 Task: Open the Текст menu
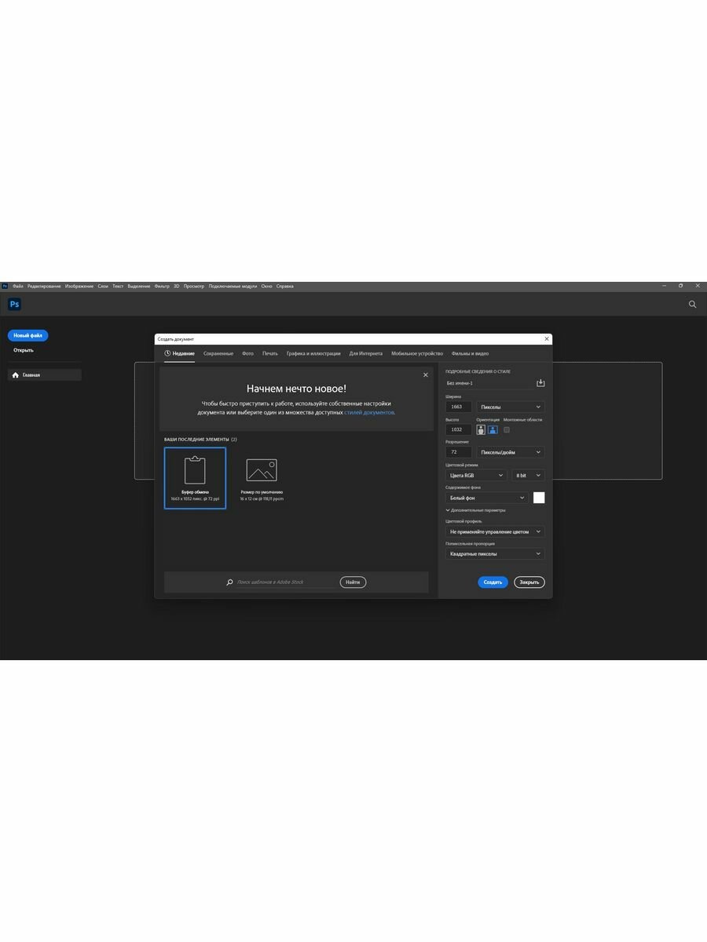click(x=118, y=287)
